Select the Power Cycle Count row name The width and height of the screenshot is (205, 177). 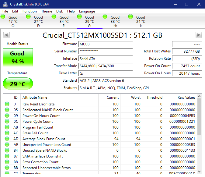pyautogui.click(x=37, y=122)
